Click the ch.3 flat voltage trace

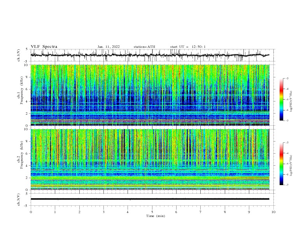point(150,199)
